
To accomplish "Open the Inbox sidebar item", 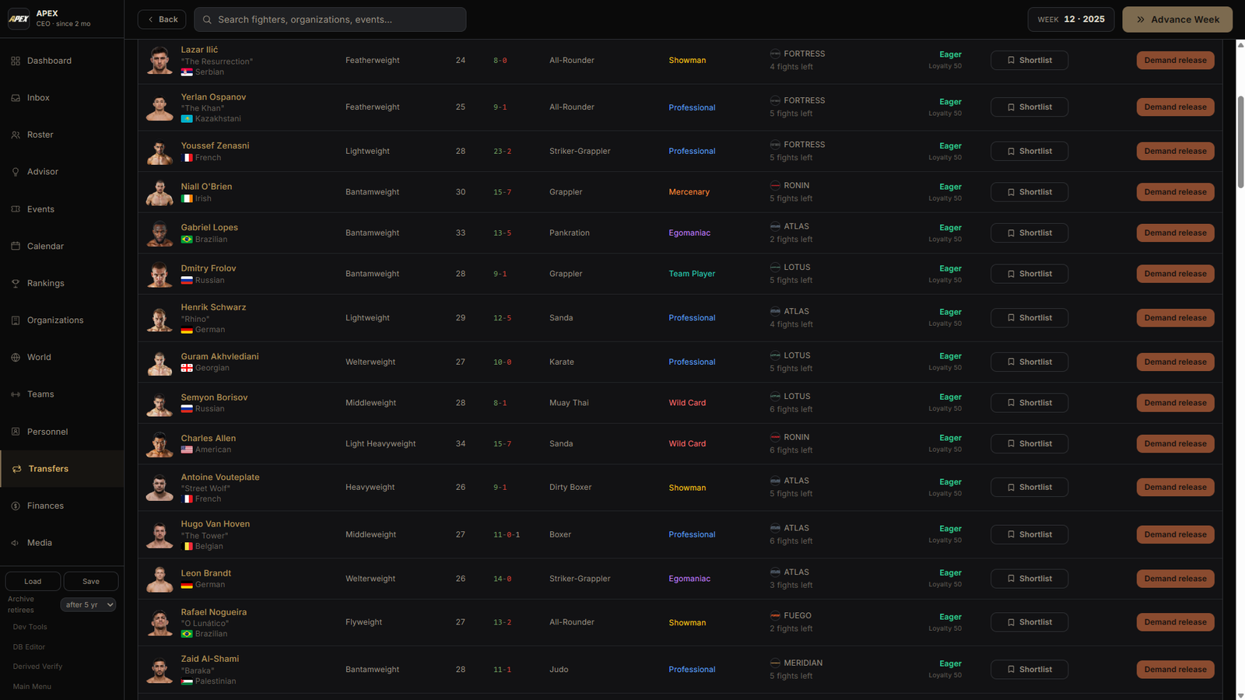I will tap(62, 98).
